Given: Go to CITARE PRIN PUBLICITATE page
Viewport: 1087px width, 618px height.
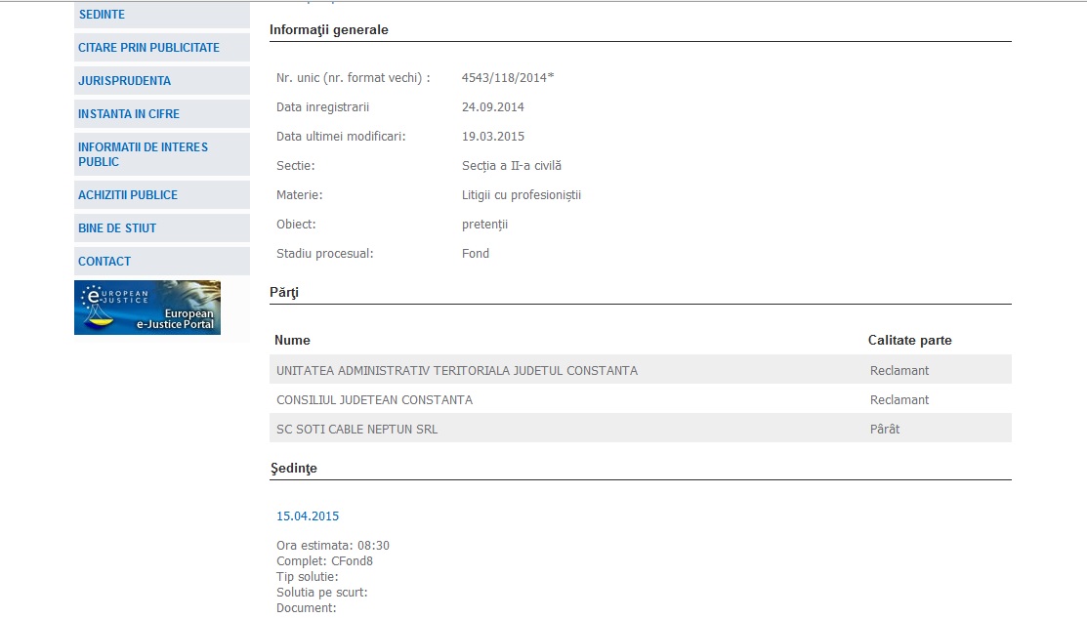Looking at the screenshot, I should 148,48.
